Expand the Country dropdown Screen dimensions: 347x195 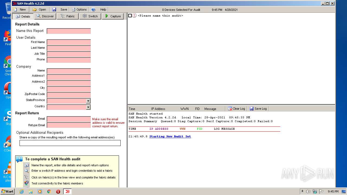(x=88, y=107)
